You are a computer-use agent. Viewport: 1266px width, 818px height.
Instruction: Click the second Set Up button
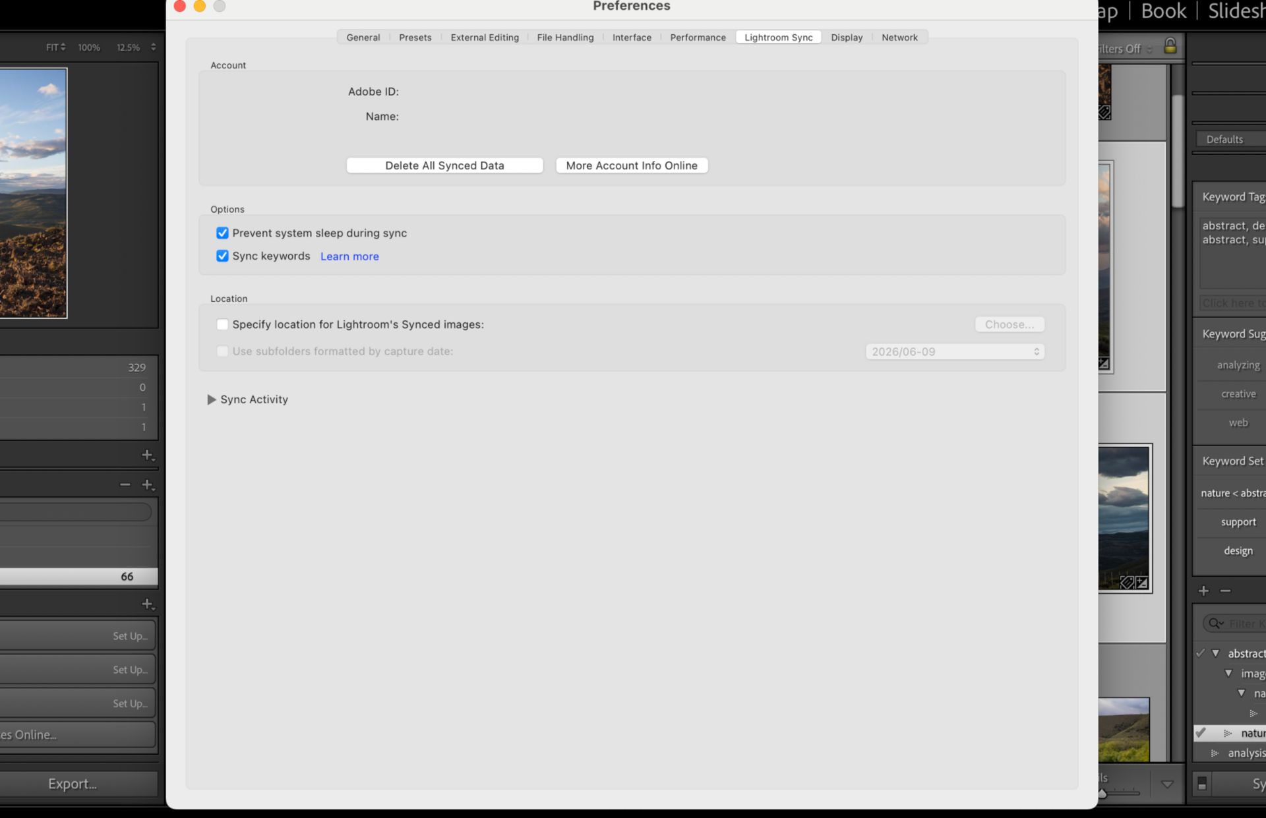point(77,670)
